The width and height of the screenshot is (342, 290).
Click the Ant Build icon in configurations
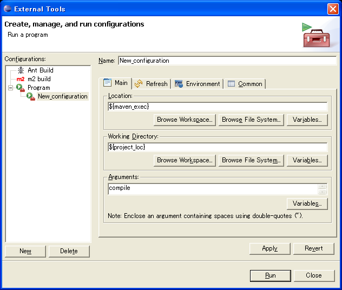21,70
